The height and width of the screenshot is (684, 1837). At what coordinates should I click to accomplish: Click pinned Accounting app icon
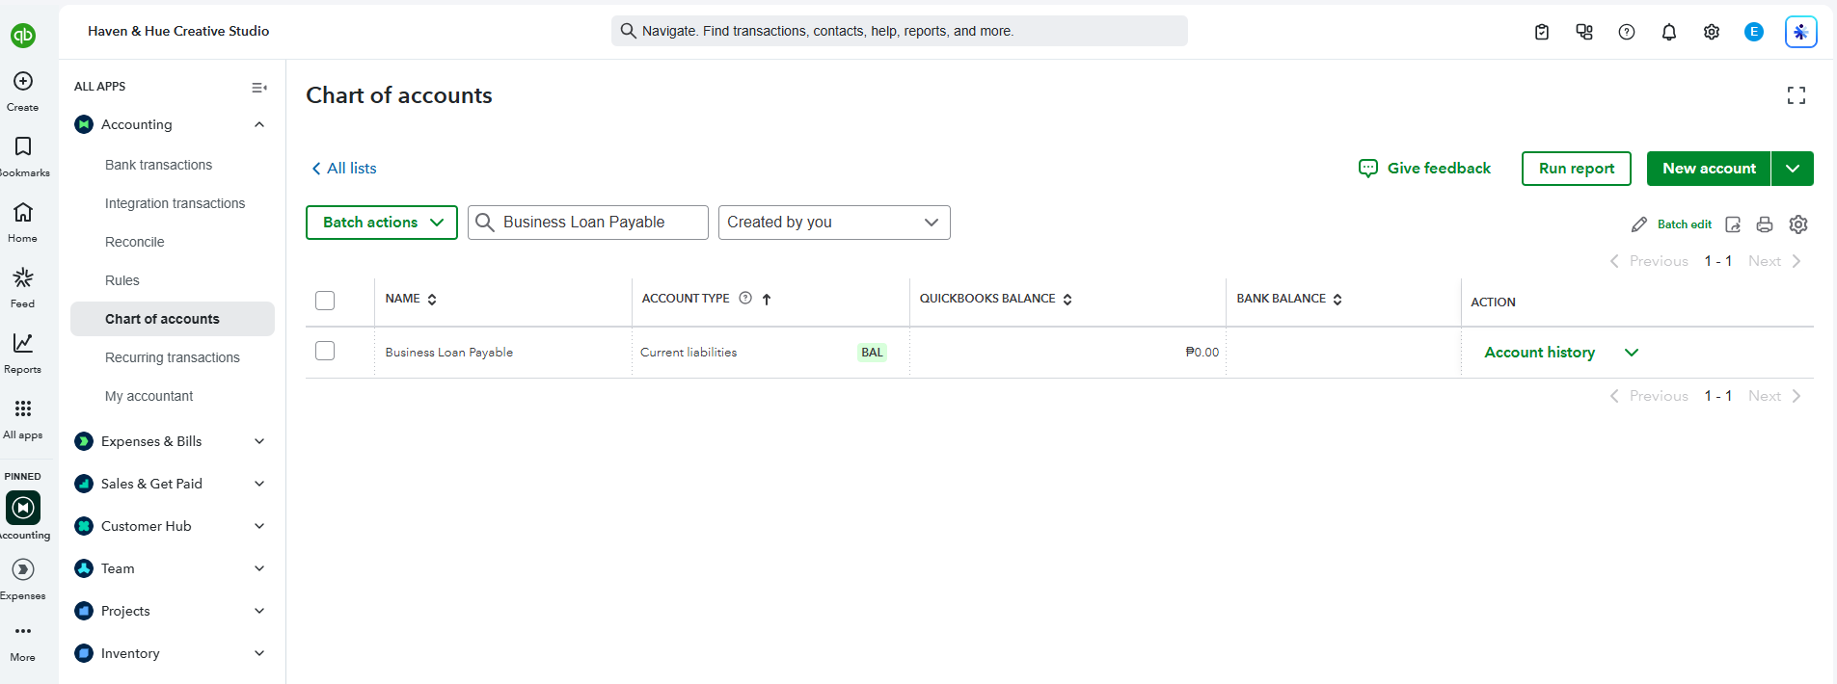coord(23,508)
